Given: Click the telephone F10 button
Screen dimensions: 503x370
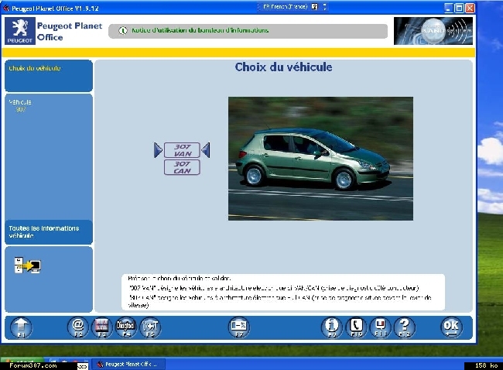Looking at the screenshot, I should point(356,327).
